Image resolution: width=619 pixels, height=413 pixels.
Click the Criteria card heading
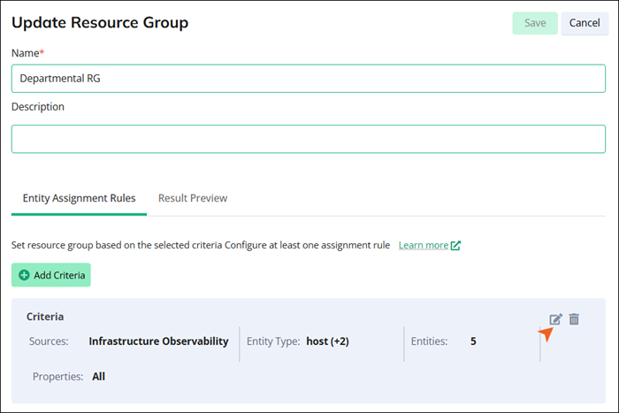(x=45, y=317)
